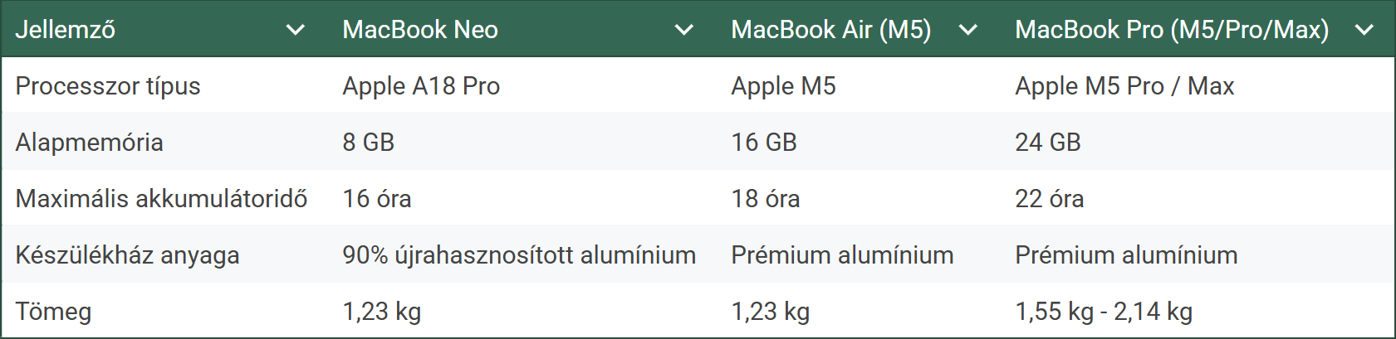Click the Apple A18 Pro cell
Image resolution: width=1396 pixels, height=339 pixels.
coord(421,86)
